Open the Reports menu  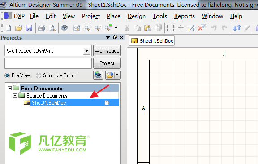click(x=185, y=16)
